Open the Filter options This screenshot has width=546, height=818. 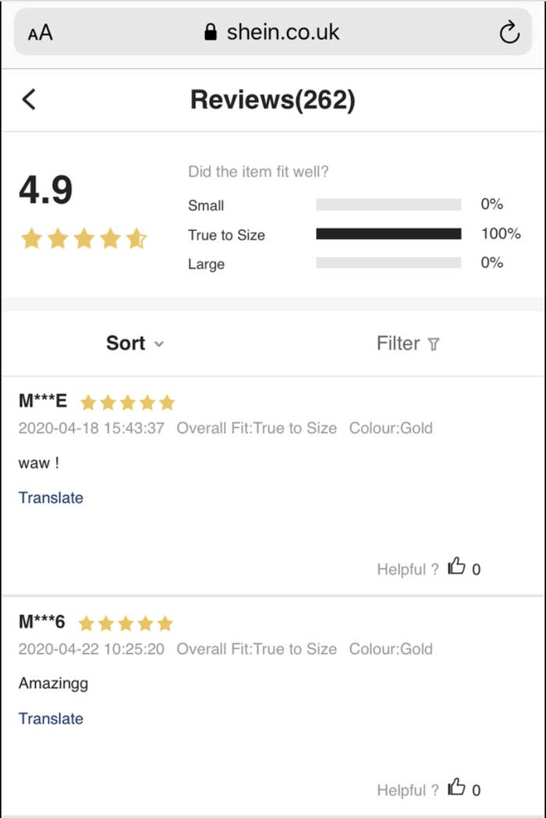coord(408,343)
